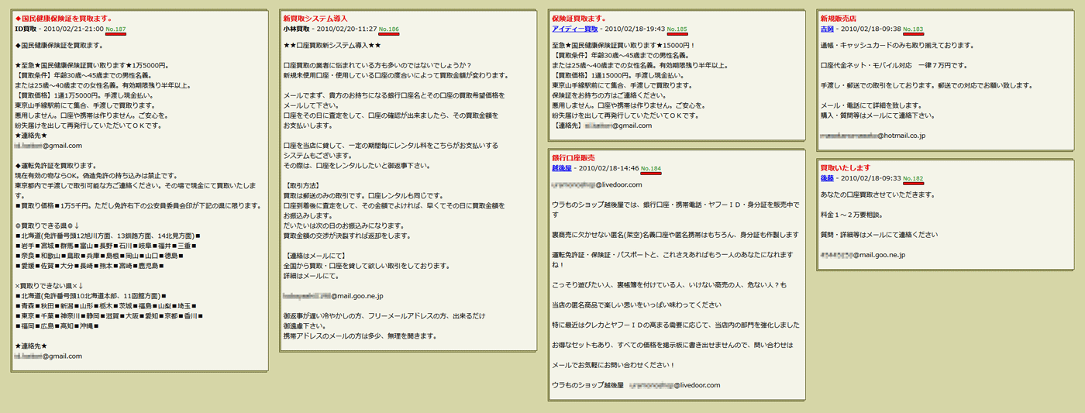Click the No.186 post number link
Viewport: 1085px width, 413px height.
[x=389, y=29]
